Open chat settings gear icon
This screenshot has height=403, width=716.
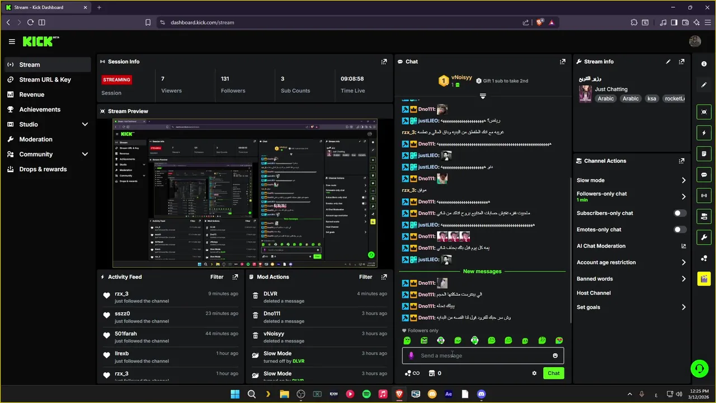click(534, 373)
